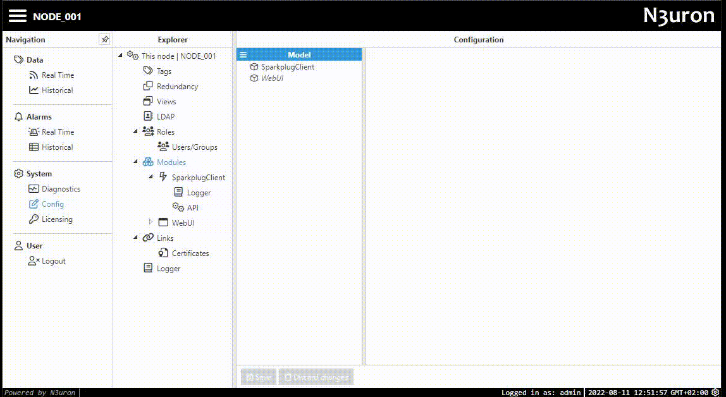726x397 pixels.
Task: Click the Certificates icon in Explorer
Action: pos(163,253)
